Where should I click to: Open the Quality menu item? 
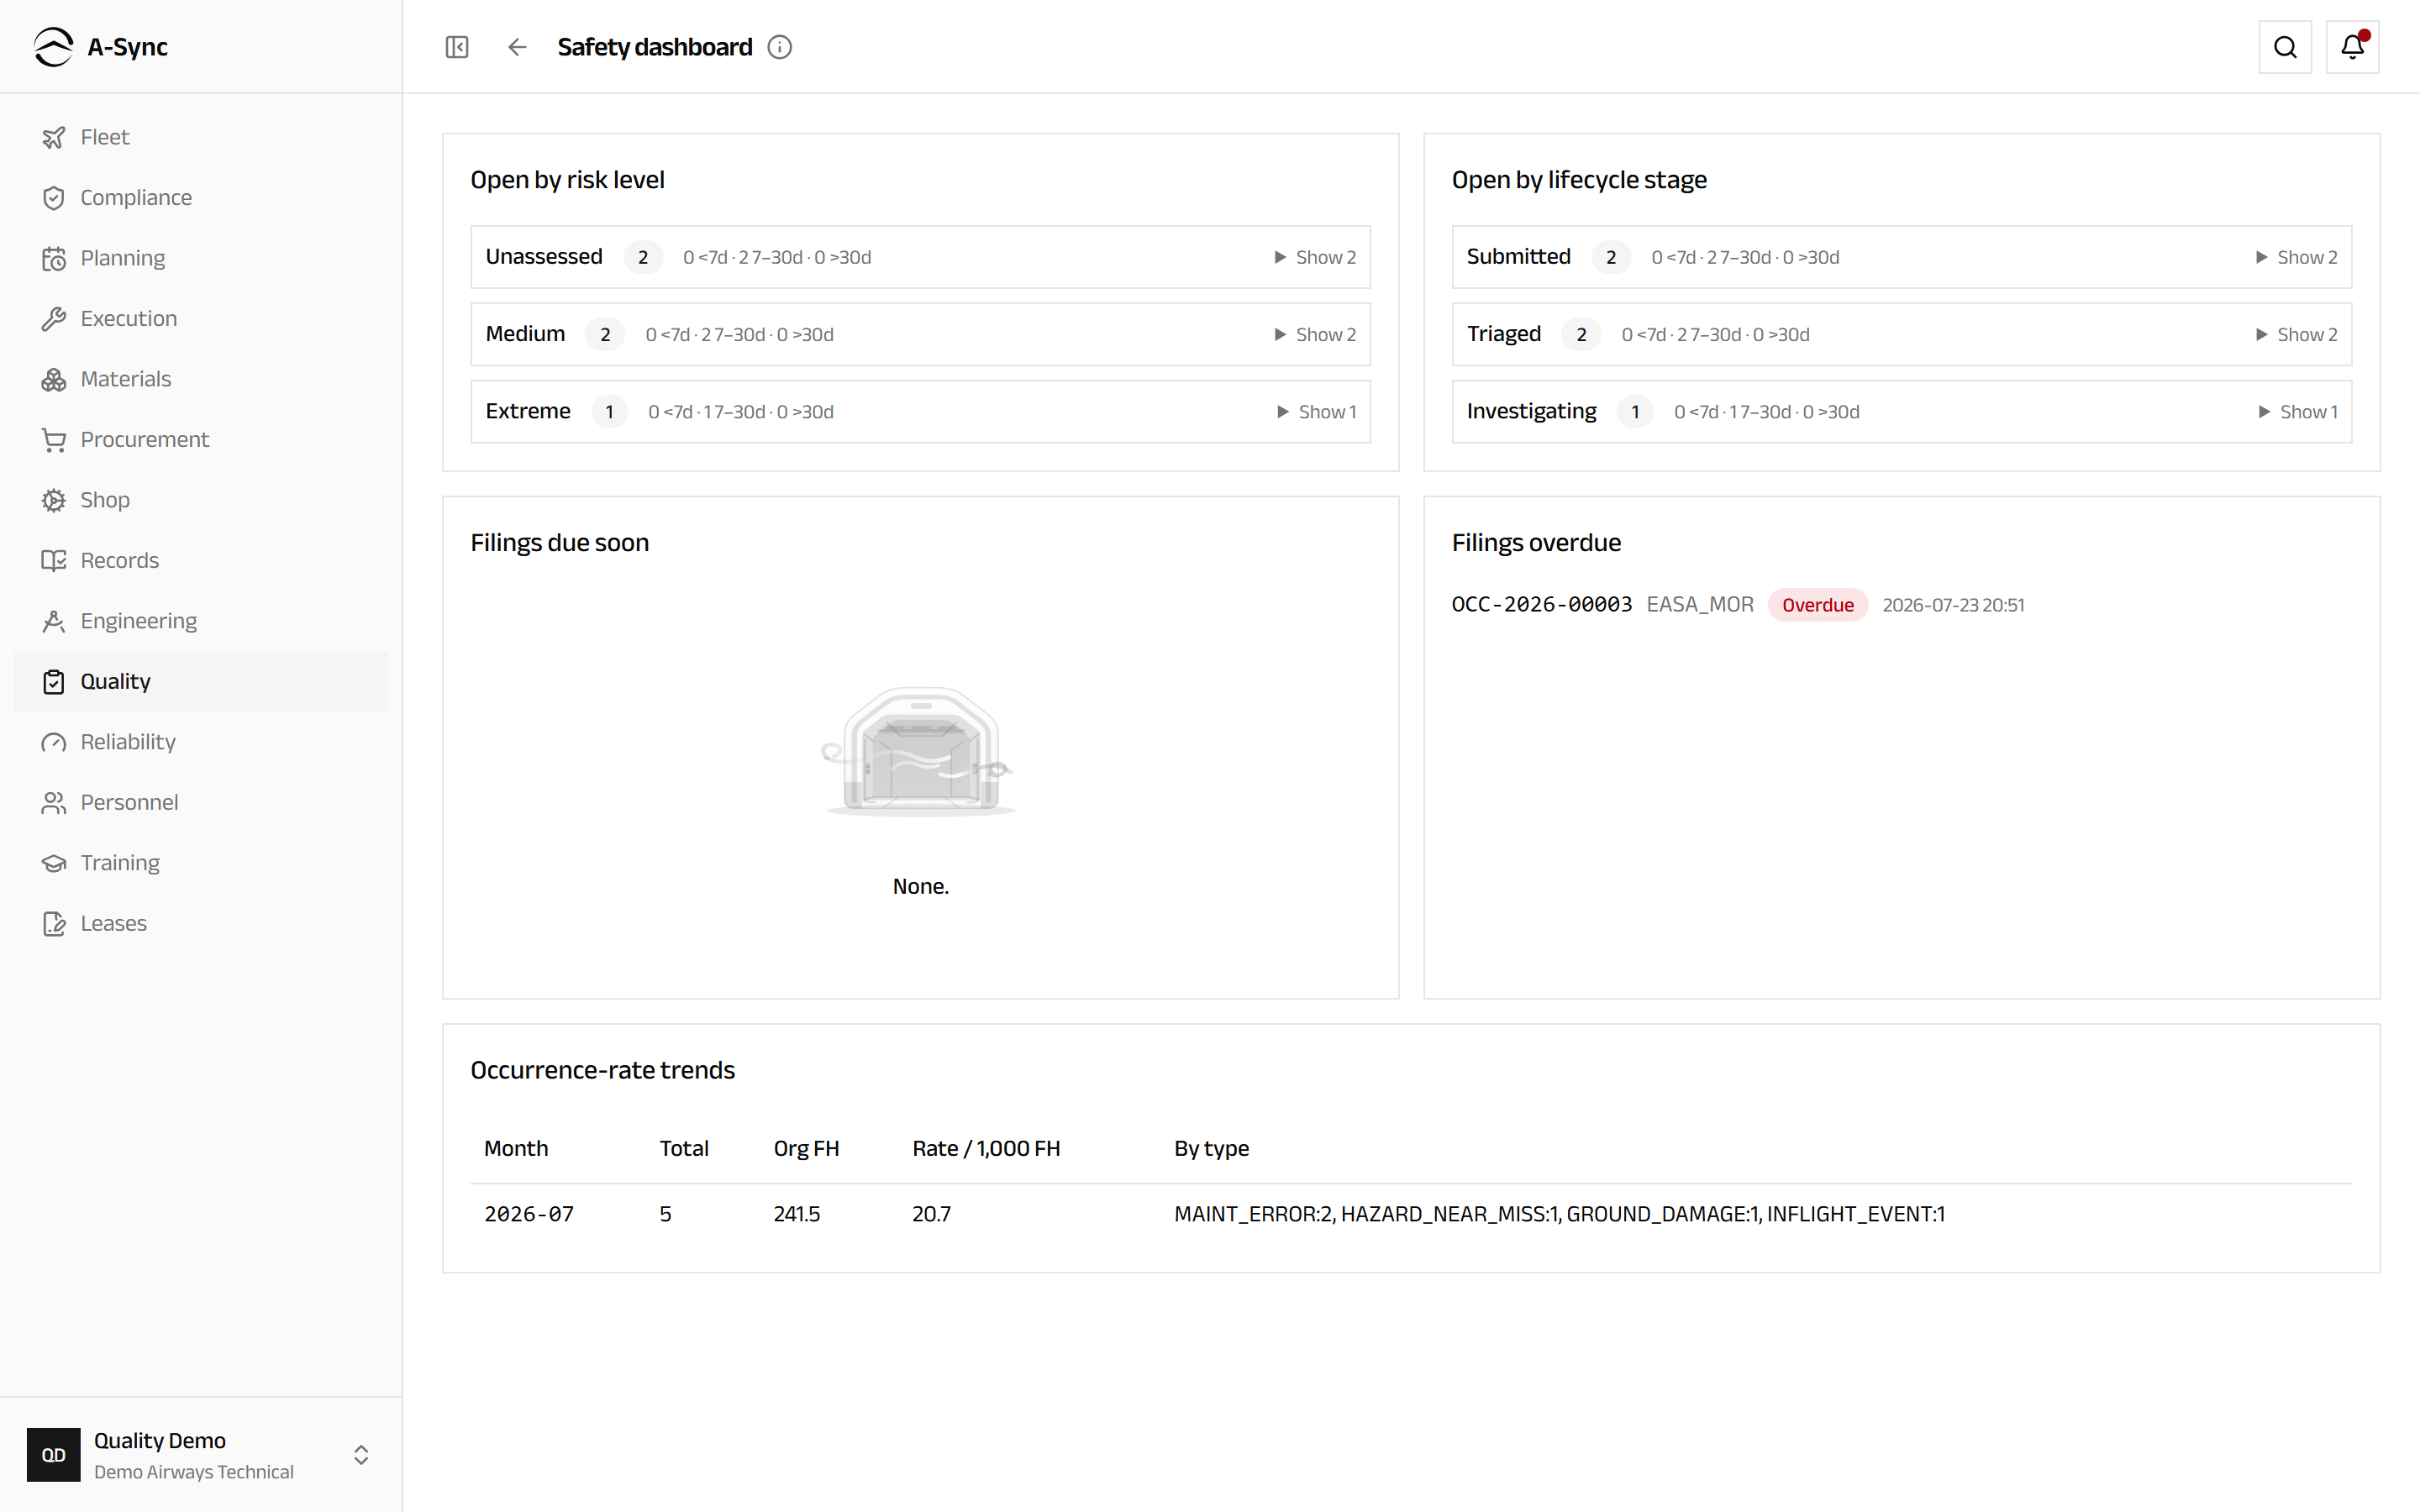point(201,682)
